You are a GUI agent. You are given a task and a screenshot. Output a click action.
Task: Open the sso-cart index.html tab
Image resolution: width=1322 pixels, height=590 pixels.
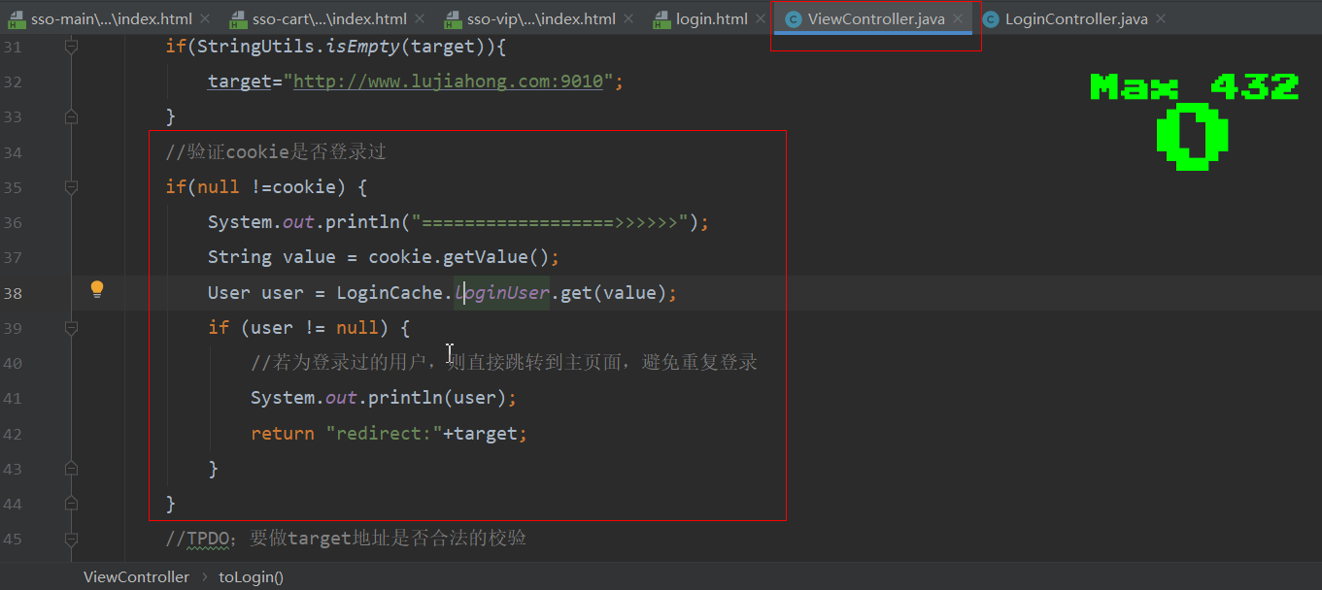coord(330,19)
